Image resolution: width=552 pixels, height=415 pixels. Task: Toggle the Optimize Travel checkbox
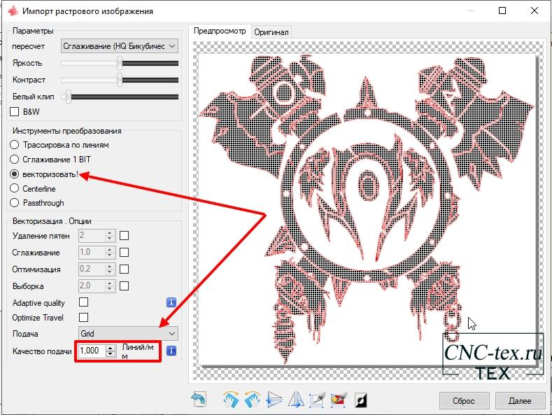83,318
